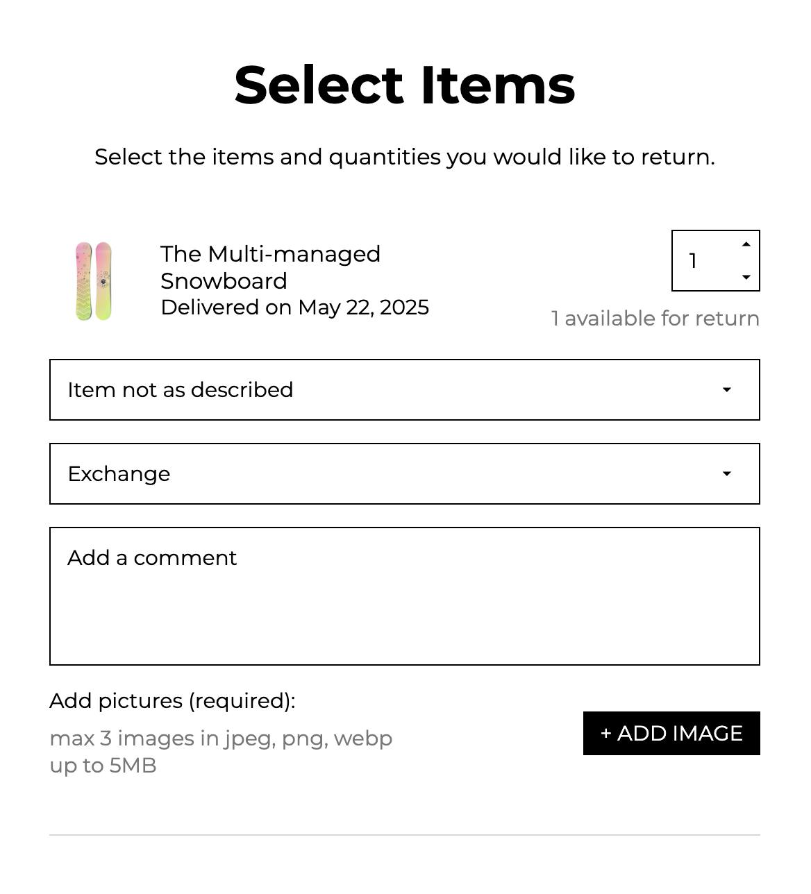The width and height of the screenshot is (811, 894).
Task: Click the 'Delivered on May 22, 2025' text
Action: point(295,307)
